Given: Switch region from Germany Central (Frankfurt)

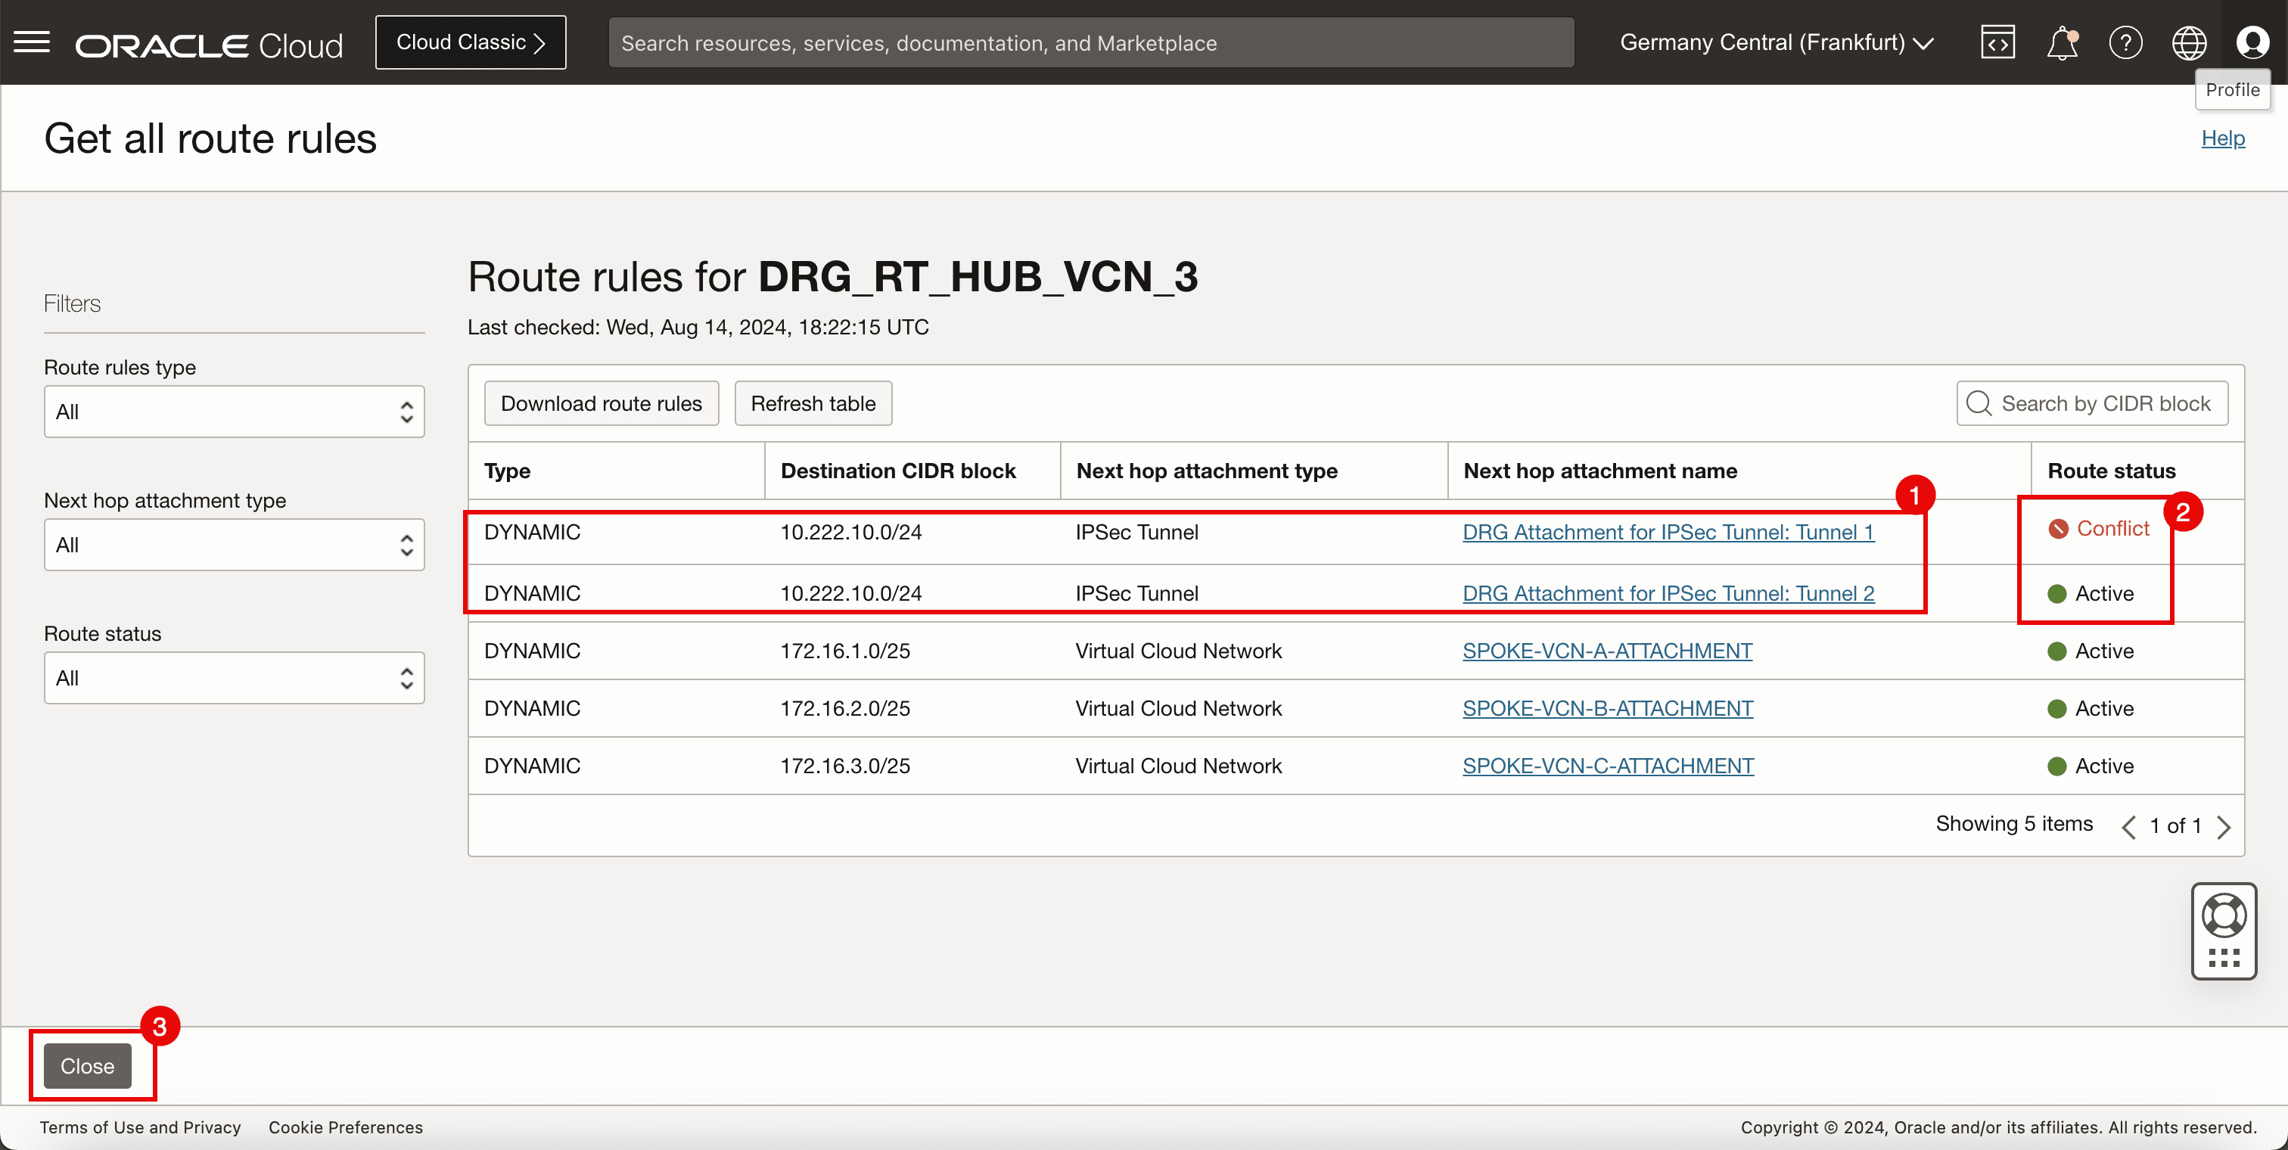Looking at the screenshot, I should [x=1777, y=42].
